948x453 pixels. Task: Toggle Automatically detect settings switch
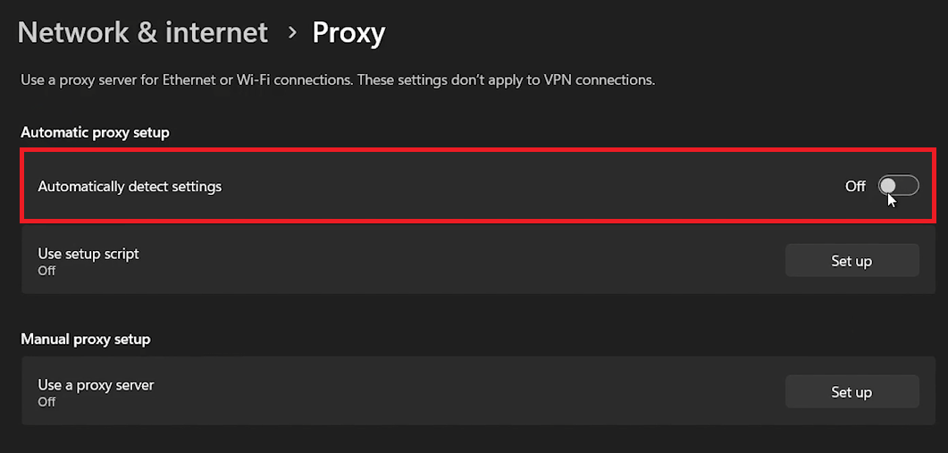(898, 186)
